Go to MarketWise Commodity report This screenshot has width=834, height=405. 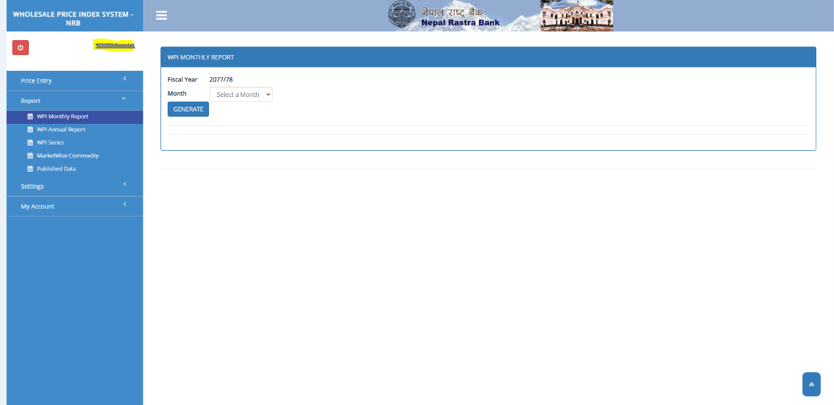(x=67, y=156)
